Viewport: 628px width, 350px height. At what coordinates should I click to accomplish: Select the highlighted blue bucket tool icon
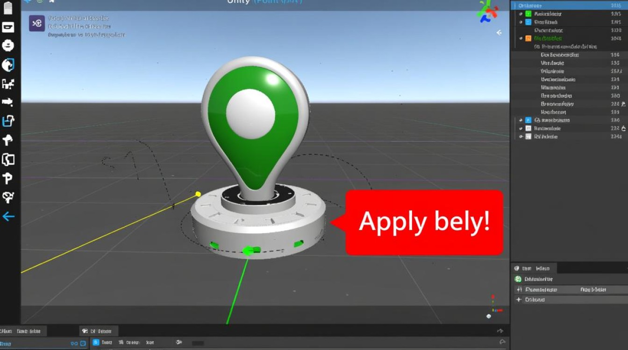tap(8, 121)
